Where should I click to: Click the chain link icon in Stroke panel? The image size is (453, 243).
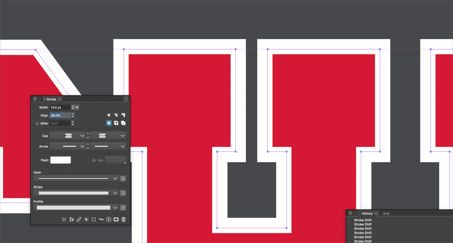[x=79, y=219]
